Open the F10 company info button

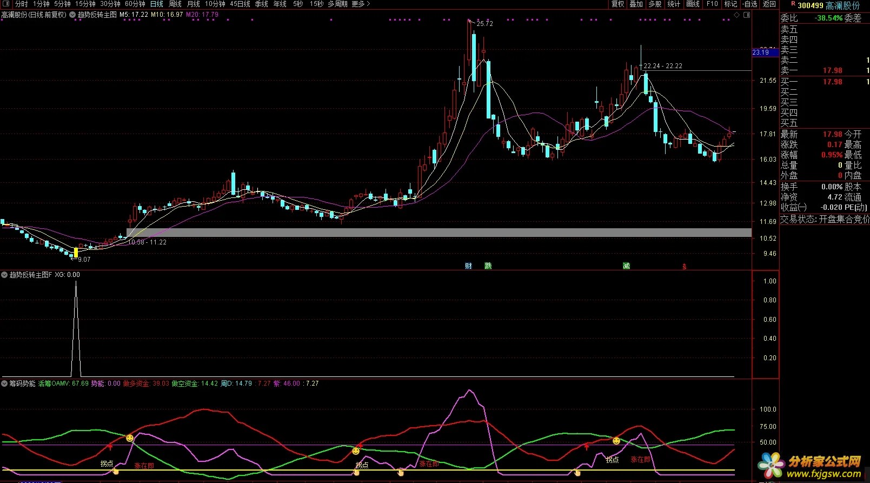coord(712,4)
